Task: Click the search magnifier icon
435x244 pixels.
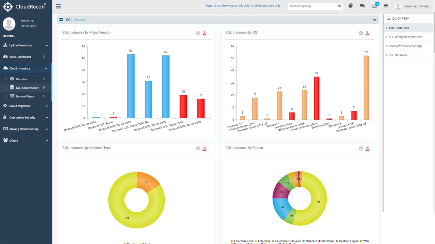Action: 340,6
